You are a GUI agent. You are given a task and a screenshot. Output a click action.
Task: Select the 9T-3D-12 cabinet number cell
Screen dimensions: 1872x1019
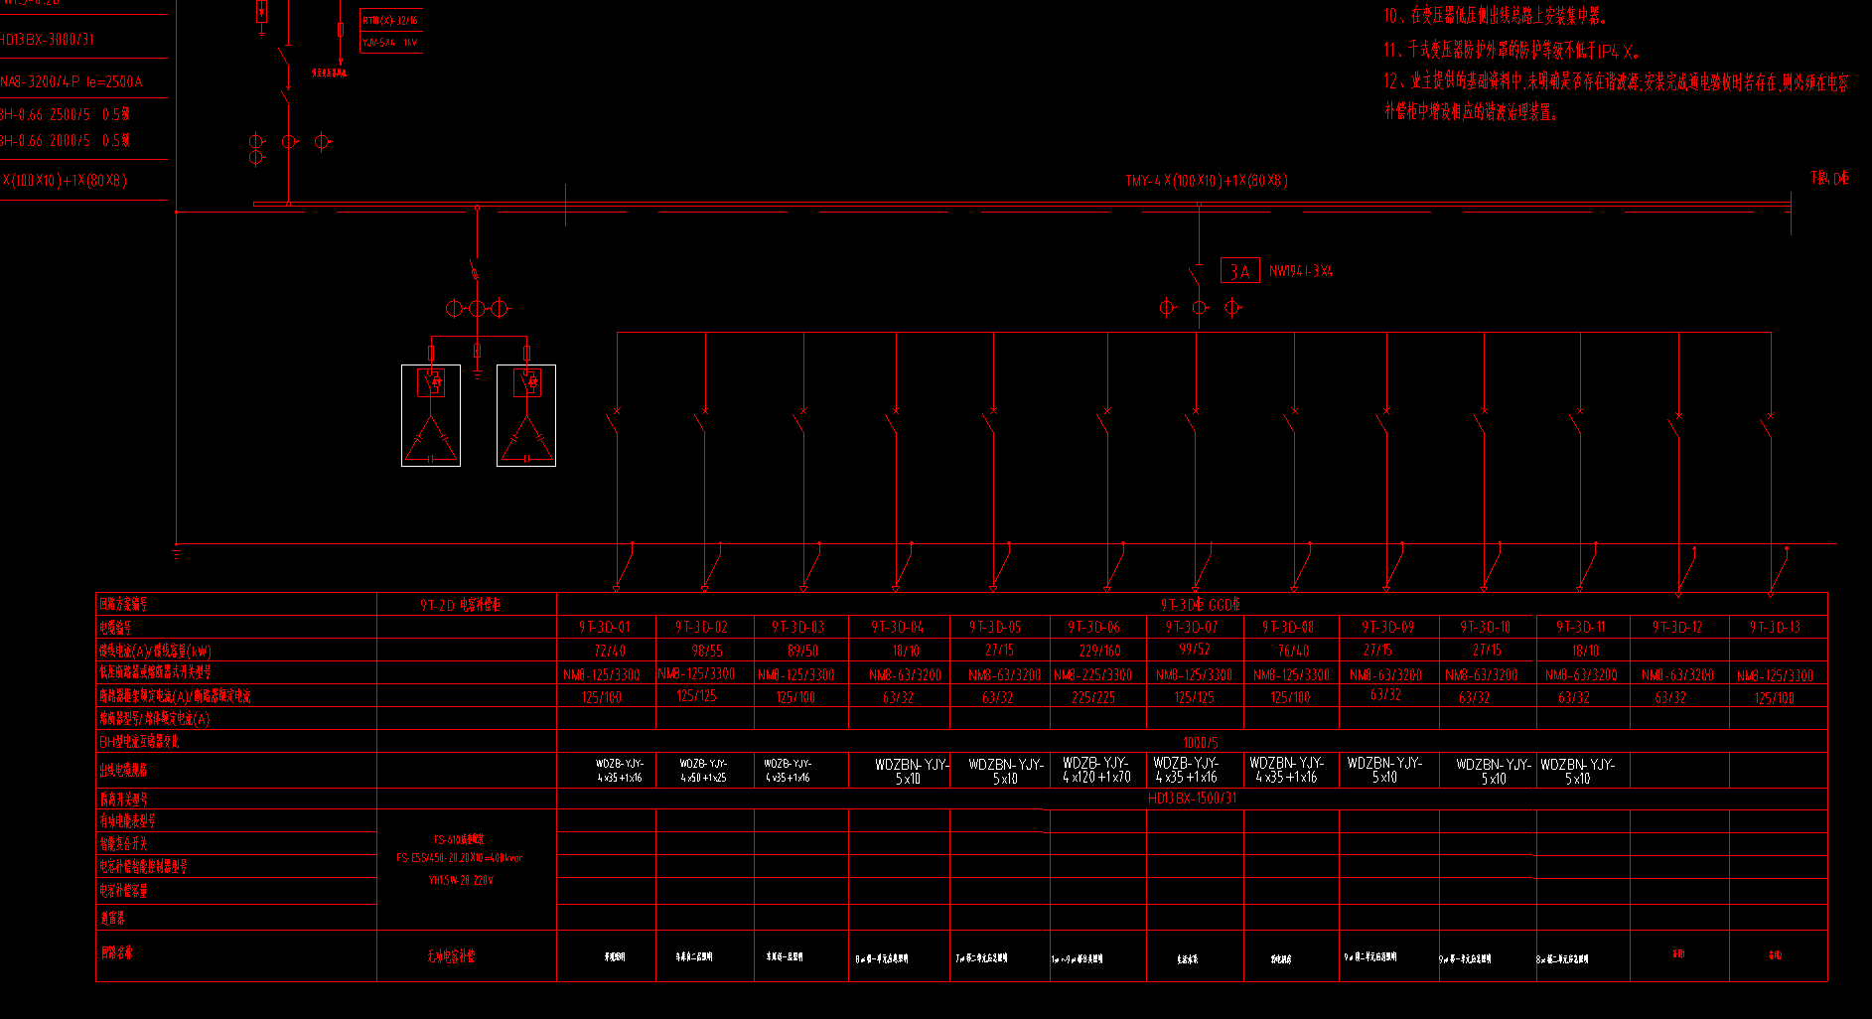(x=1677, y=628)
